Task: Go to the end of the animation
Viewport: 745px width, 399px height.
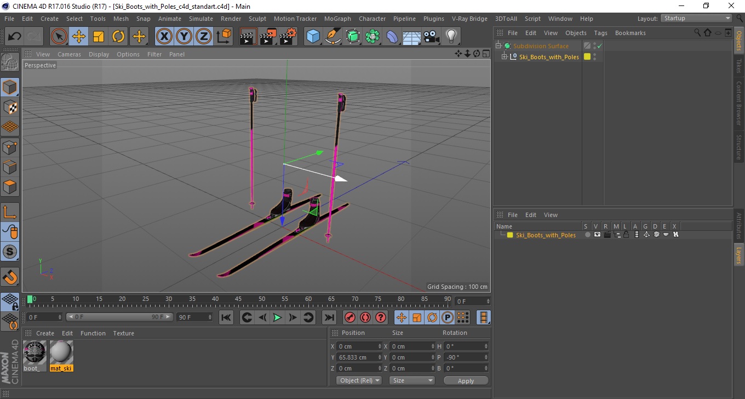Action: (329, 317)
